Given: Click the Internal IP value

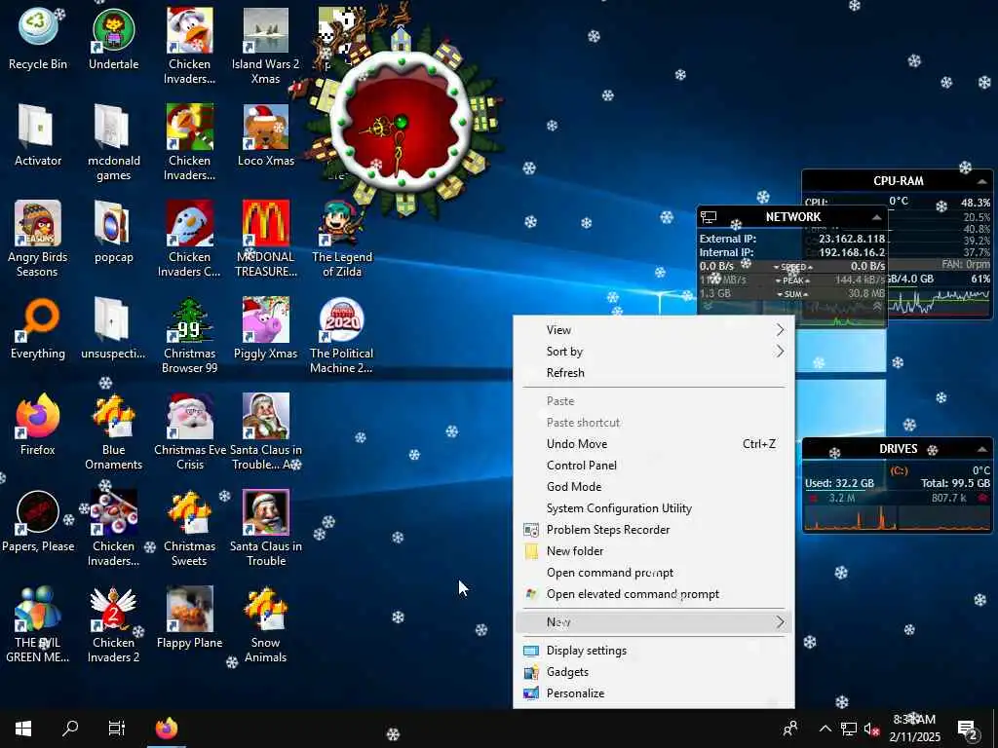Looking at the screenshot, I should (x=852, y=252).
